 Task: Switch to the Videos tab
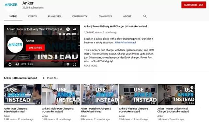click(32, 17)
